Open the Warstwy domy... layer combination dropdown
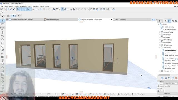This screenshot has width=178, height=100. [70, 94]
